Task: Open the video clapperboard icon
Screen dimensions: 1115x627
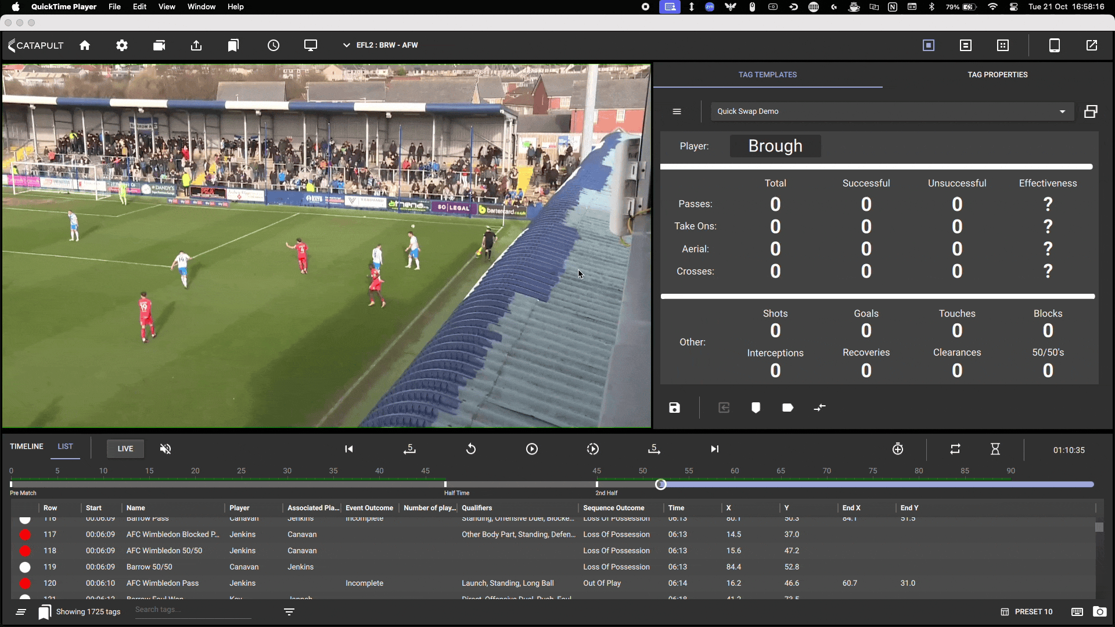Action: pos(159,45)
